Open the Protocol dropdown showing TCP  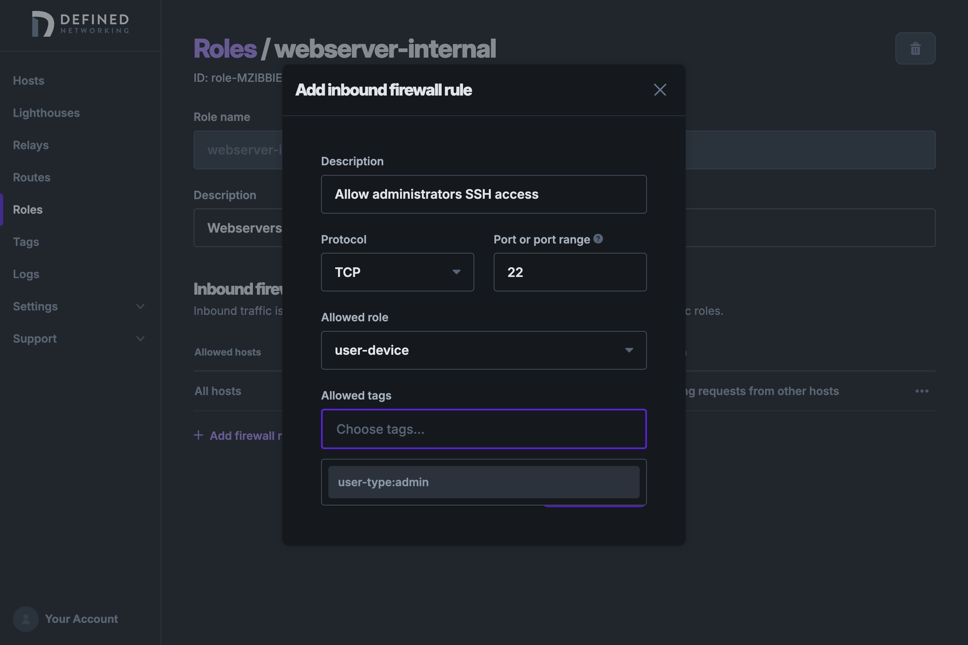tap(397, 272)
